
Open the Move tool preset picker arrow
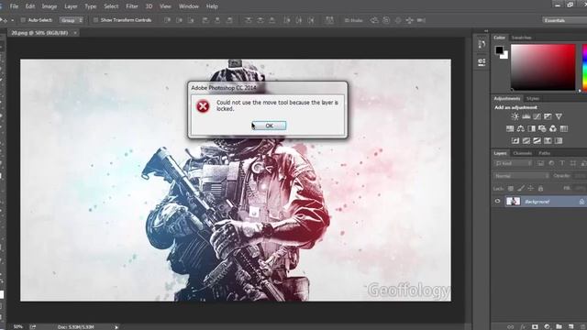tap(12, 20)
